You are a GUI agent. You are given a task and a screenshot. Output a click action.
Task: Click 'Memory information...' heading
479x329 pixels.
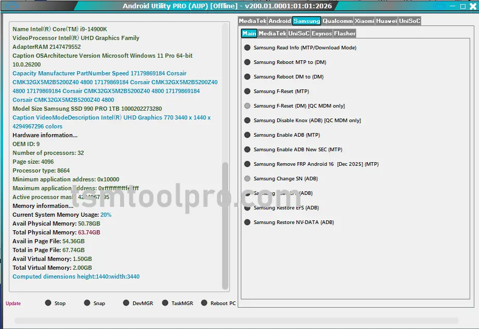click(x=43, y=206)
